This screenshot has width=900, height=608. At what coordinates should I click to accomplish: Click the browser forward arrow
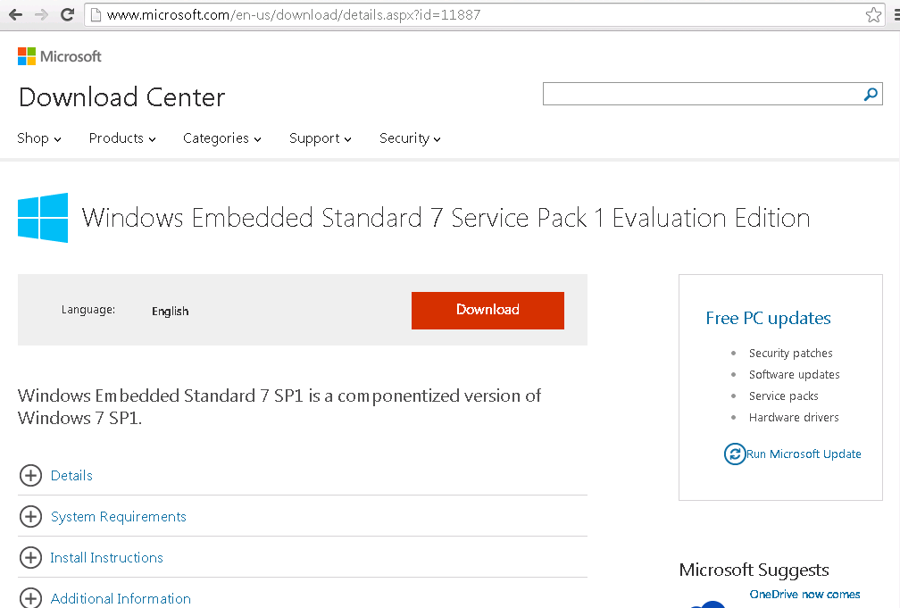(41, 15)
